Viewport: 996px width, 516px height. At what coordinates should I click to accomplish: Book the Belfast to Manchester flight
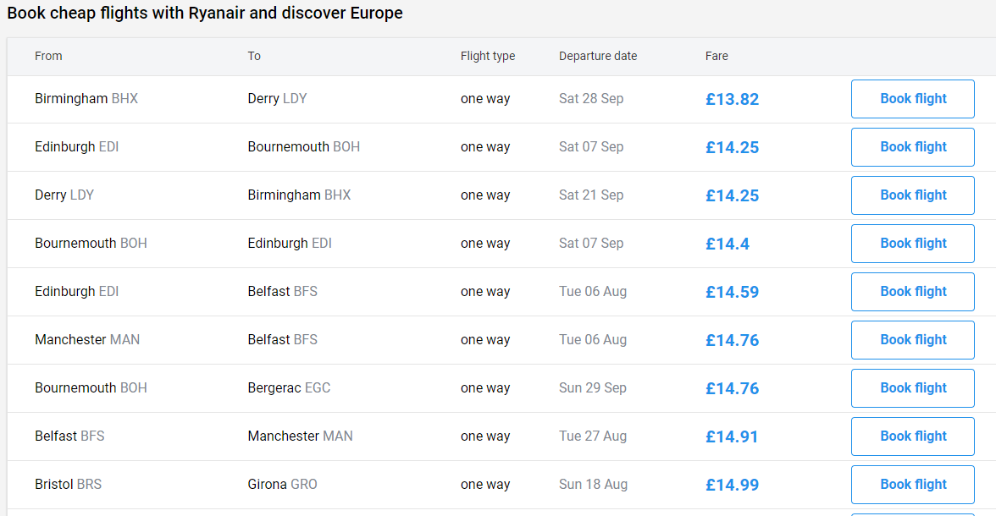pyautogui.click(x=913, y=436)
